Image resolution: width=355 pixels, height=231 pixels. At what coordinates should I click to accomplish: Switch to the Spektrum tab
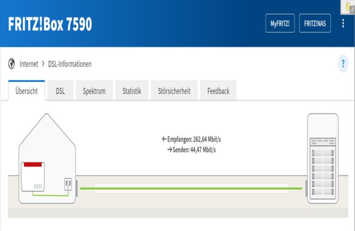tap(94, 91)
